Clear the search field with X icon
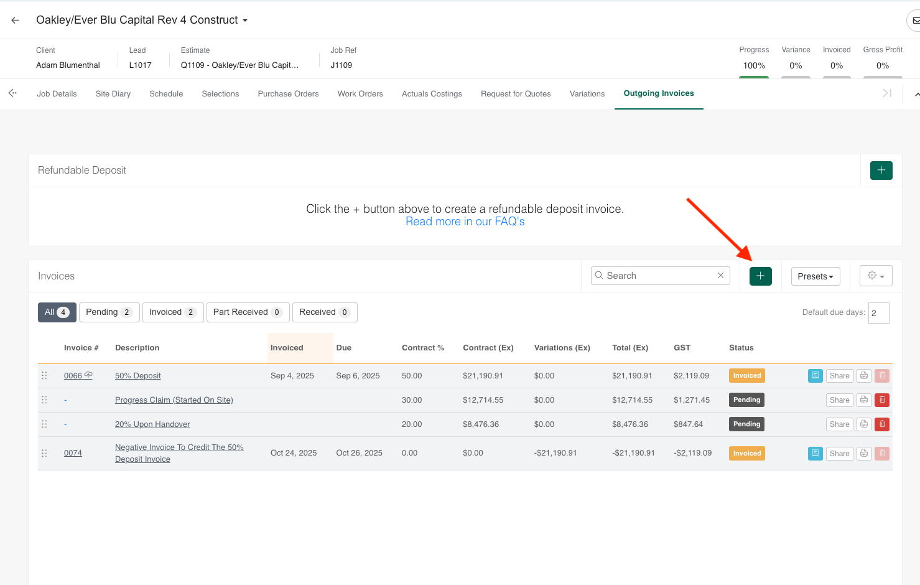The height and width of the screenshot is (585, 920). pyautogui.click(x=720, y=276)
